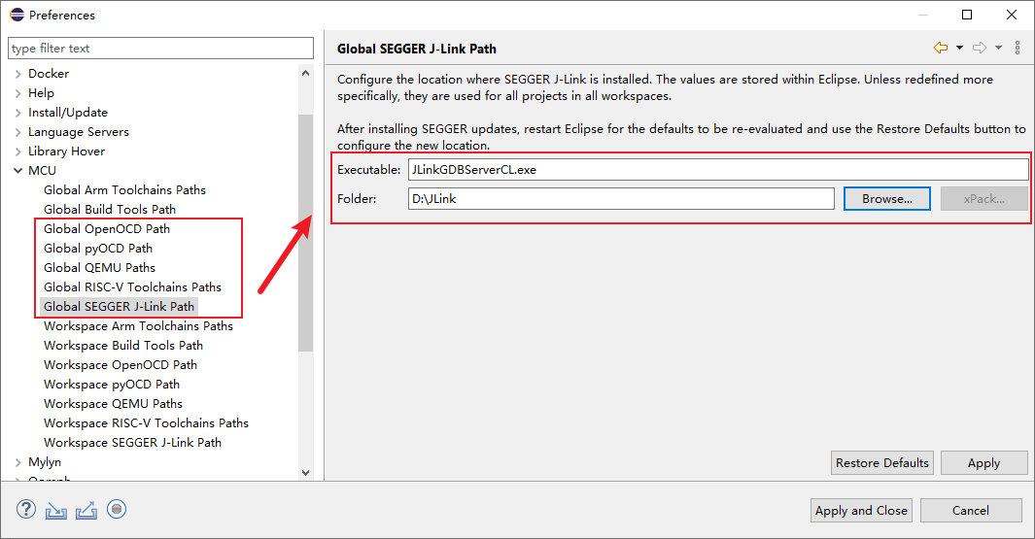Select Workspace SEGGER J-Link Path
Image resolution: width=1035 pixels, height=539 pixels.
tap(133, 443)
